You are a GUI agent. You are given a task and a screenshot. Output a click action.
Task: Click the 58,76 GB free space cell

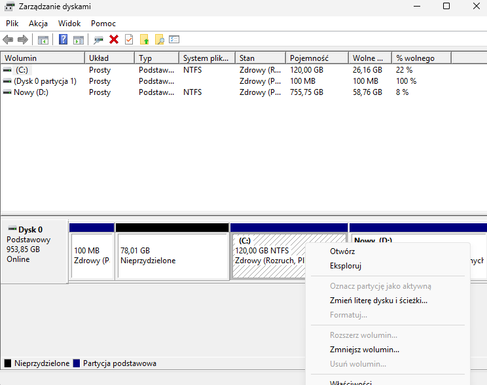[x=367, y=92]
